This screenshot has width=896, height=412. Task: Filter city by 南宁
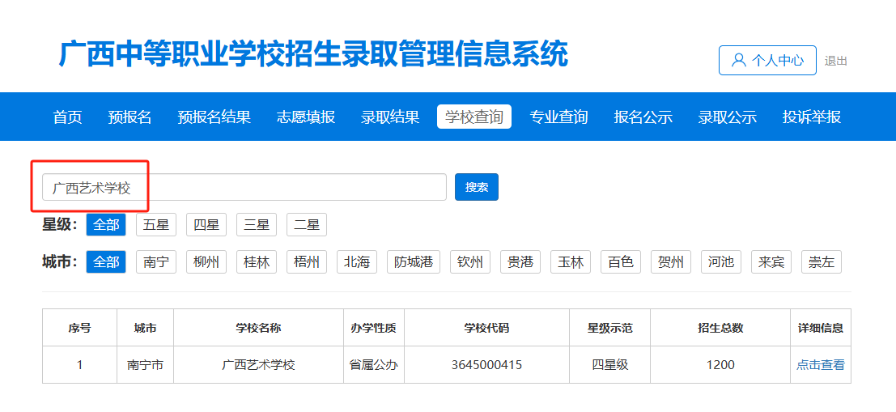pyautogui.click(x=156, y=262)
